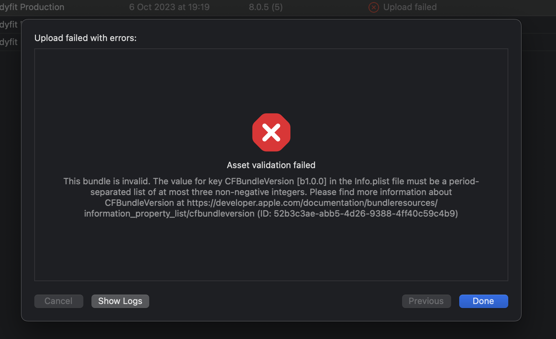Click the red Upload failed status icon
Viewport: 556px width, 339px height.
(x=373, y=7)
